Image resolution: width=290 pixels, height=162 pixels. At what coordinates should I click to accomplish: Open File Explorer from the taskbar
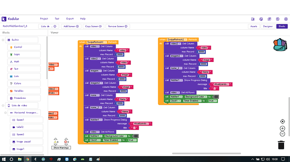[x=20, y=159]
